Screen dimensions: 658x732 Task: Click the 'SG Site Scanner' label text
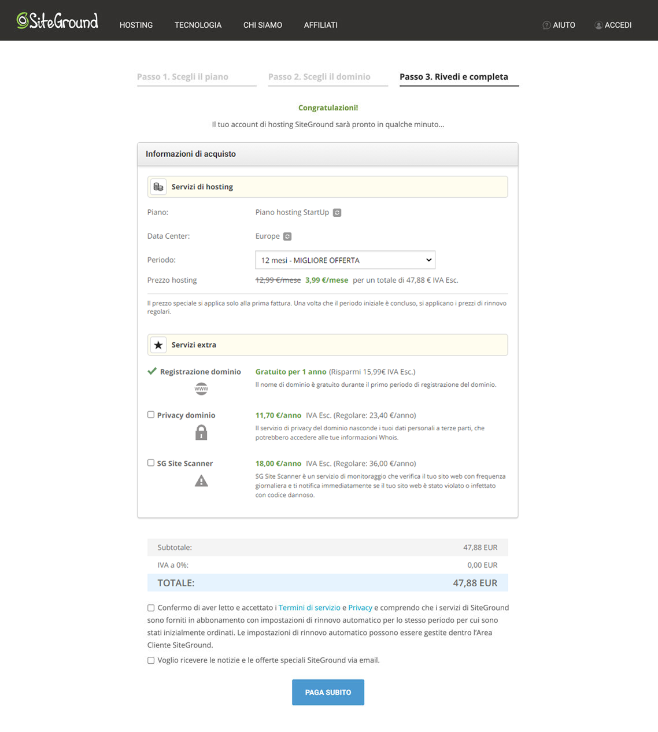pos(185,463)
